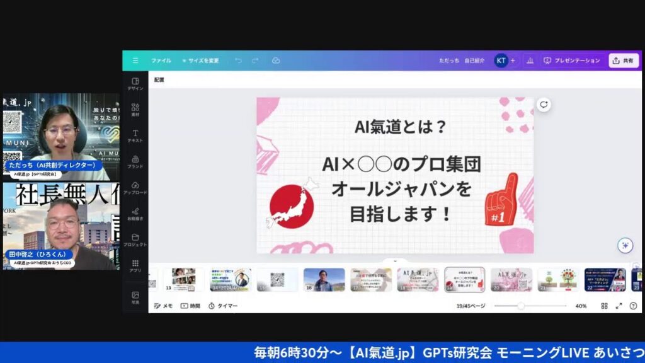Open the アップロード uploads panel
This screenshot has height=363, width=645.
pos(135,188)
